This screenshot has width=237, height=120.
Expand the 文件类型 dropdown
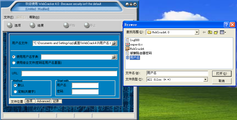pyautogui.click(x=205, y=79)
